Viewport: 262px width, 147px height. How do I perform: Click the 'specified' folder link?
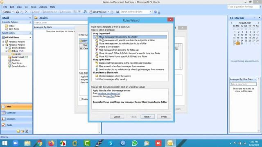click(x=110, y=96)
